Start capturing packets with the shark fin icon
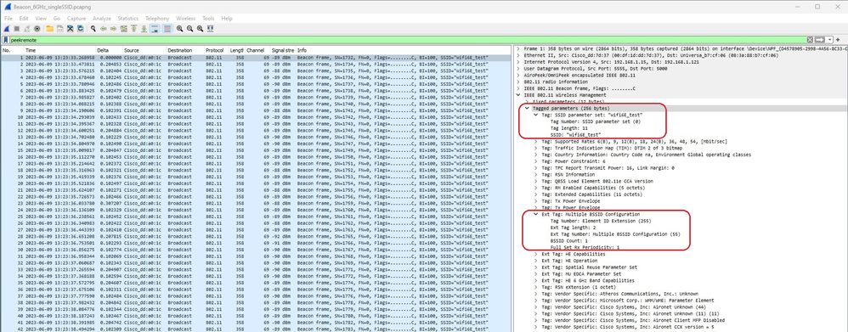The height and width of the screenshot is (332, 848). (7, 28)
